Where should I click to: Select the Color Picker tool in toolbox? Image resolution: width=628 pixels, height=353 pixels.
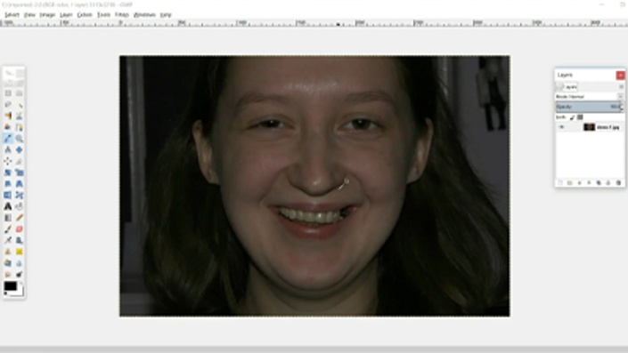[8, 139]
